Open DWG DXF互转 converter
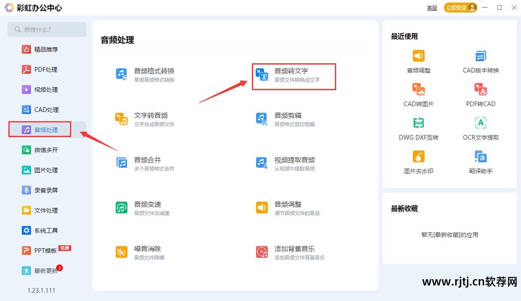 tap(418, 128)
